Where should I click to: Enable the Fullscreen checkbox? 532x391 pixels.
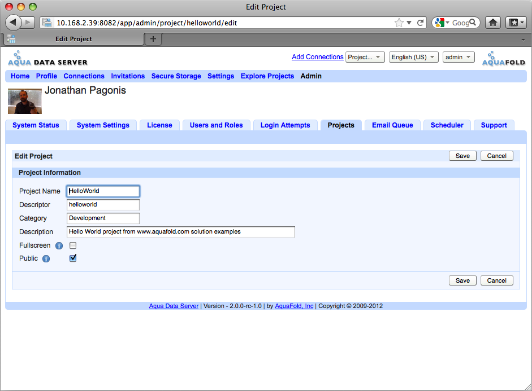(73, 245)
